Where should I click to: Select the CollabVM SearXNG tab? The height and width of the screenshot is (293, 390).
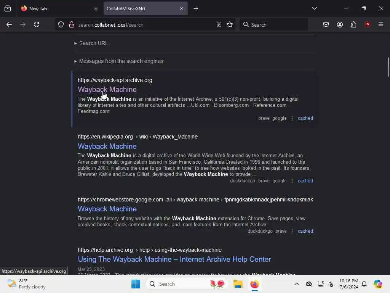145,8
